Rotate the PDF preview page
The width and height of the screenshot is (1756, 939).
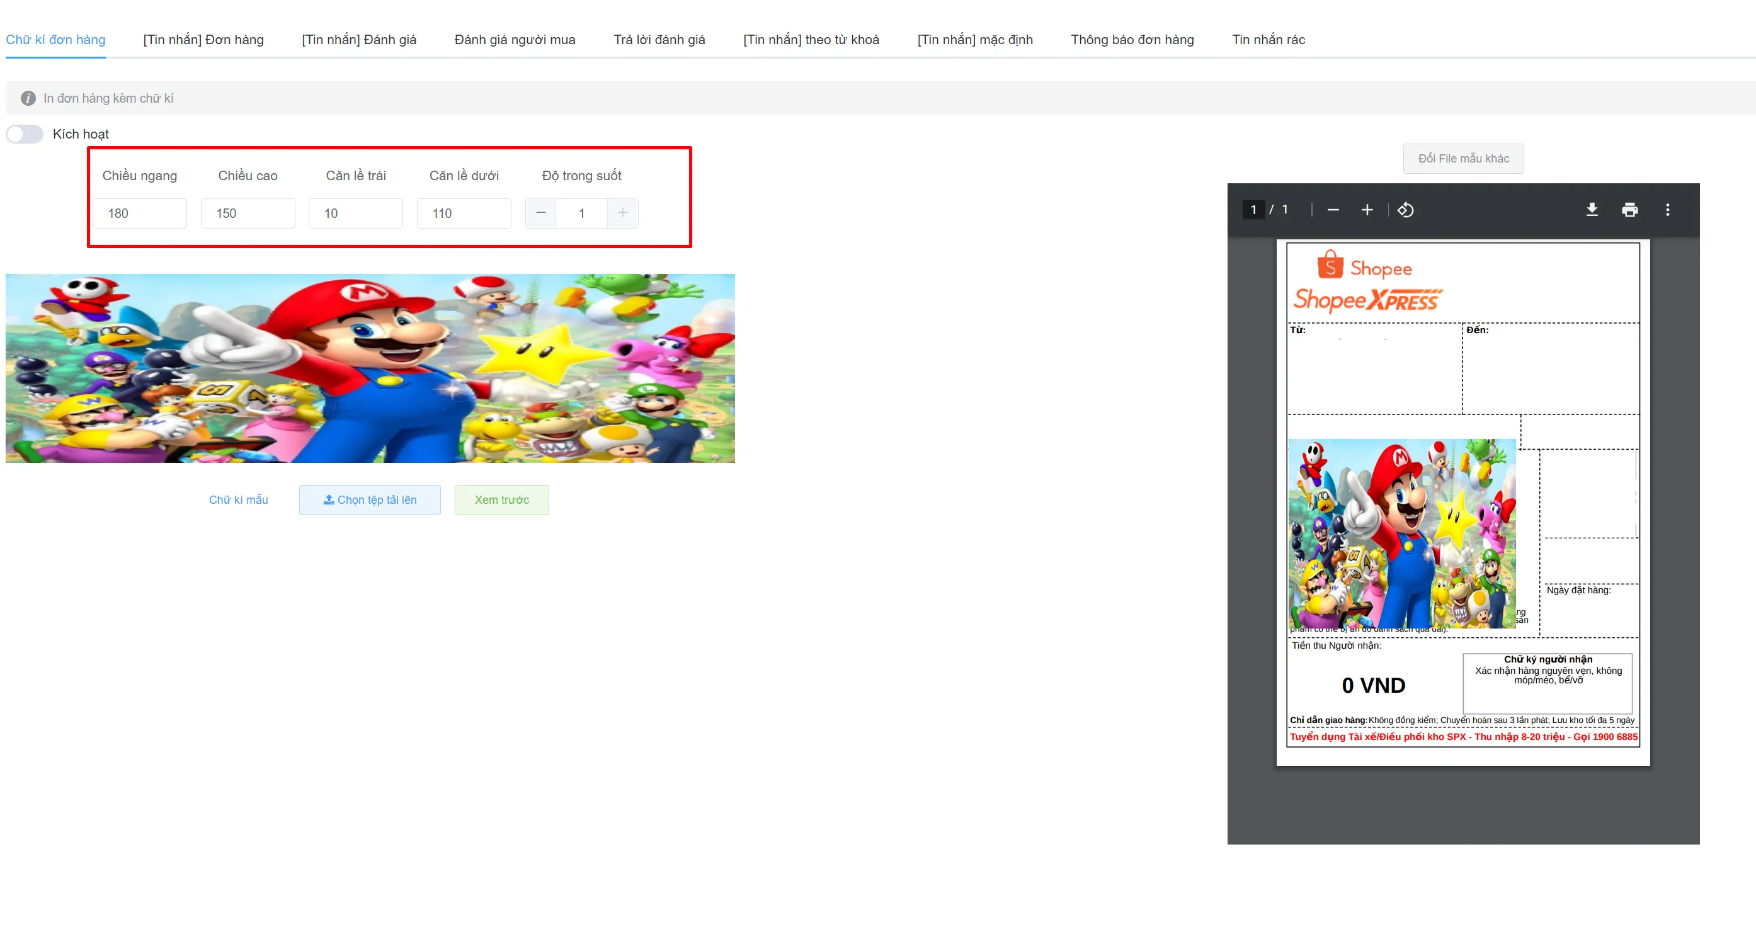[x=1406, y=210]
